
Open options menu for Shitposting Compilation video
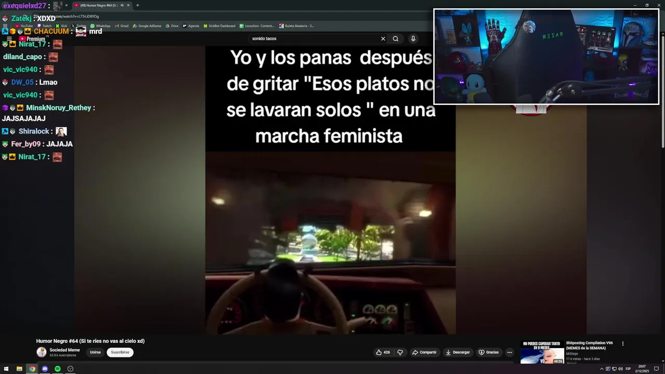(622, 343)
